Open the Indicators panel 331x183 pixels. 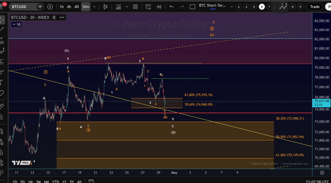point(119,6)
